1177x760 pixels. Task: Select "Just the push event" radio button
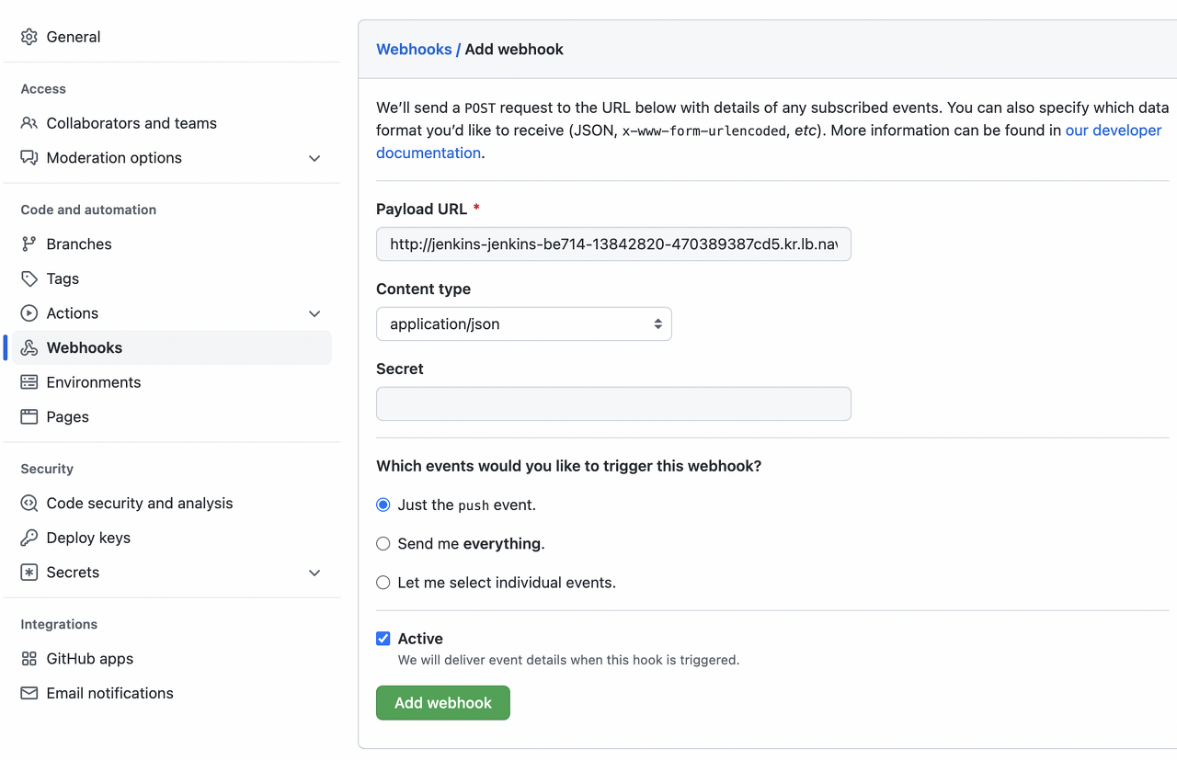pos(383,505)
